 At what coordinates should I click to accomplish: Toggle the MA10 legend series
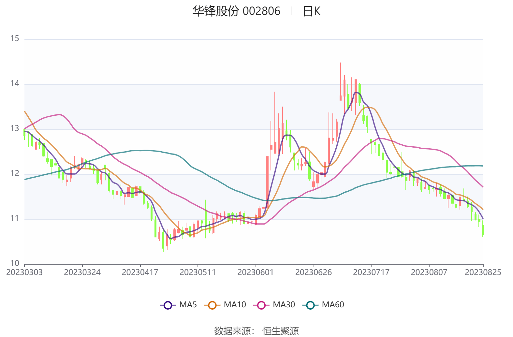pos(225,305)
